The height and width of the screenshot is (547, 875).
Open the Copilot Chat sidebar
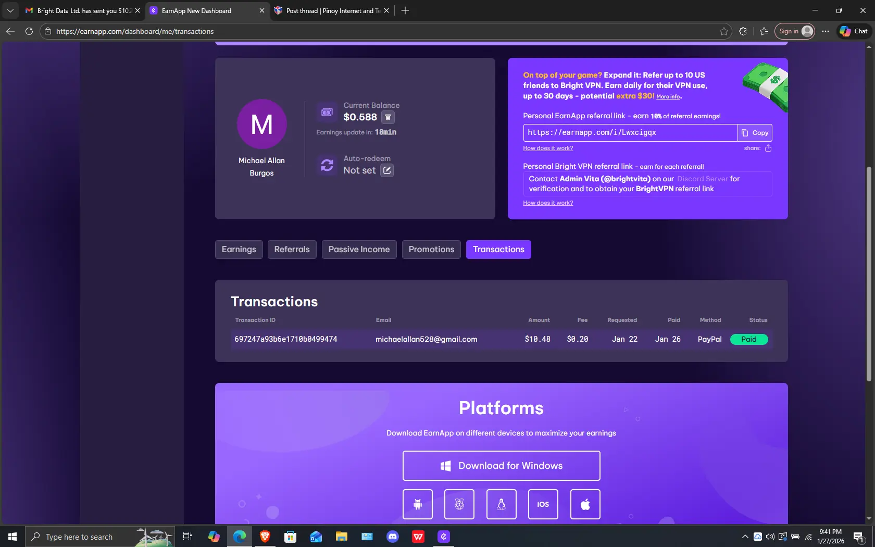854,31
